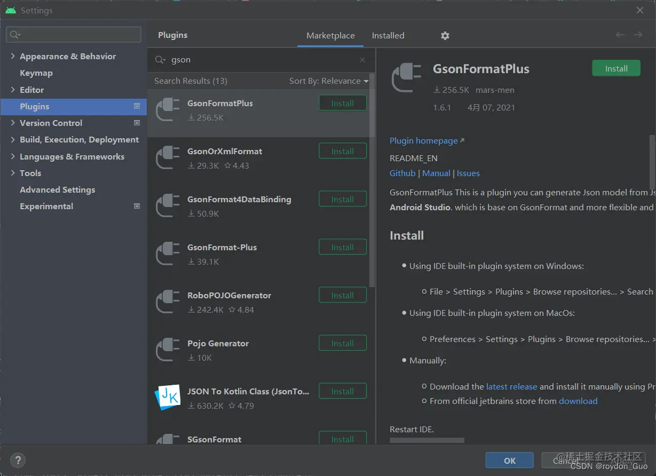Click the large GsonFormatPlus icon in details
This screenshot has width=656, height=476.
[x=408, y=78]
